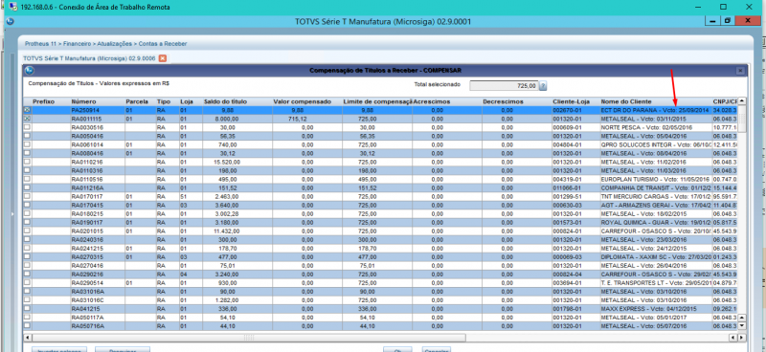
Task: Click the horizontal scrollbar left arrow at the left end
Action: click(x=28, y=338)
